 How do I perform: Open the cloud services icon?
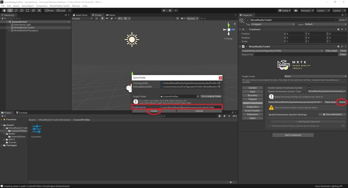pyautogui.click(x=296, y=10)
